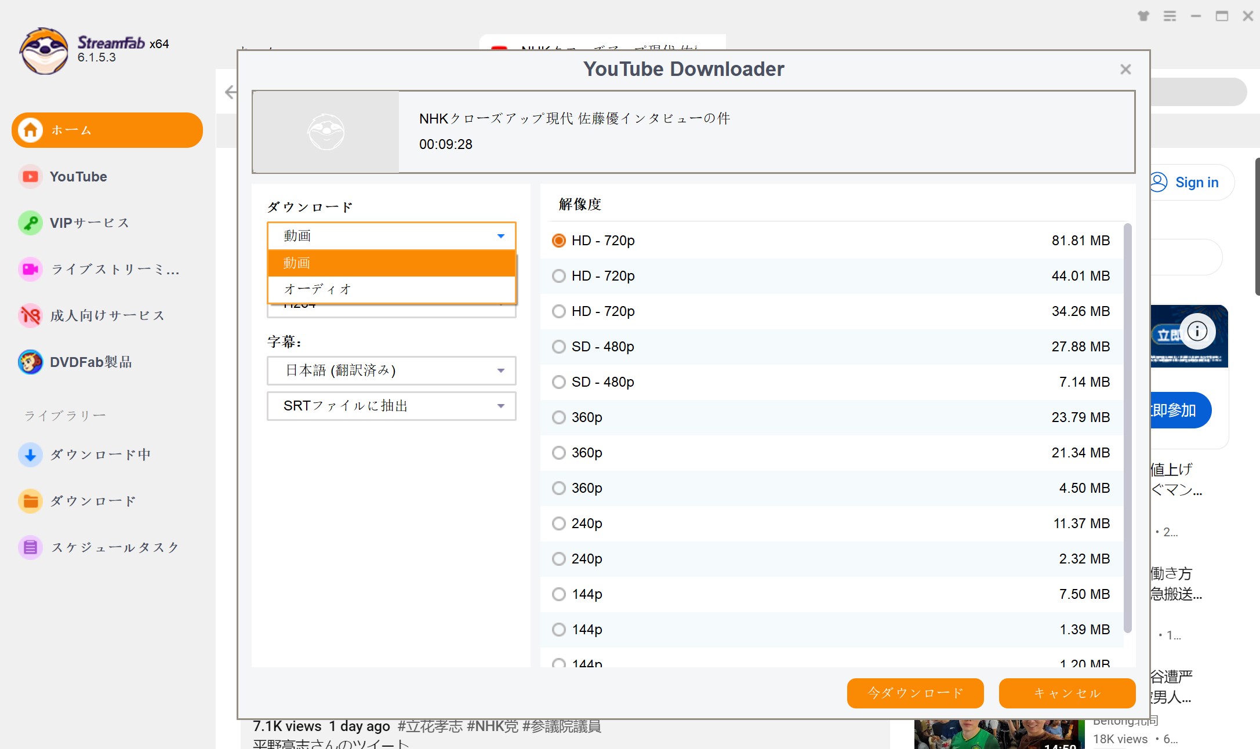Select 240p 11.37 MB option
1260x749 pixels.
[x=831, y=523]
